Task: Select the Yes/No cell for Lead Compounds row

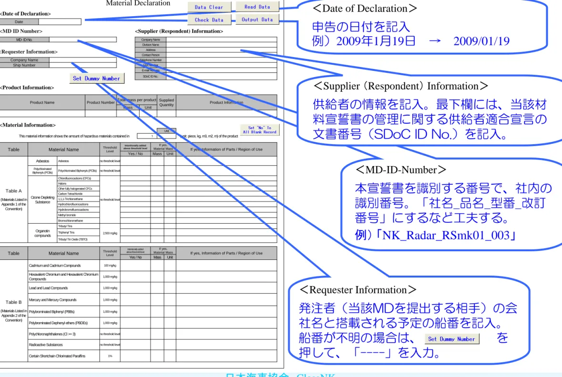Action: click(x=135, y=288)
